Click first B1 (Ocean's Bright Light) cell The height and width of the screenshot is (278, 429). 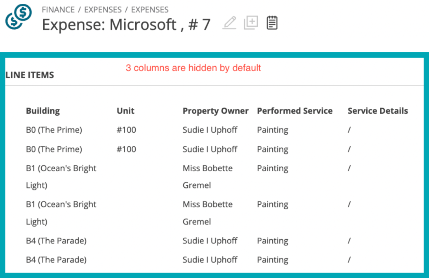pos(61,177)
